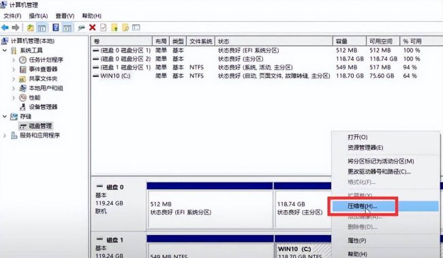Screen dimensions: 443x258
Task: Choose 资源管理器(E) from context menu
Action: (365, 148)
